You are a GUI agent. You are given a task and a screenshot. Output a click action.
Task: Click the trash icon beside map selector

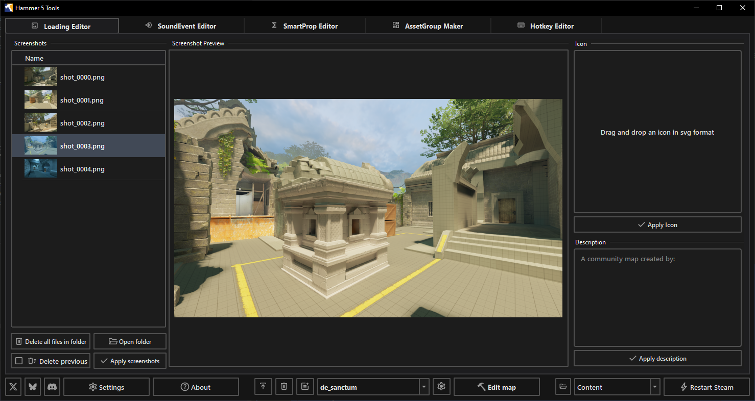pyautogui.click(x=284, y=387)
